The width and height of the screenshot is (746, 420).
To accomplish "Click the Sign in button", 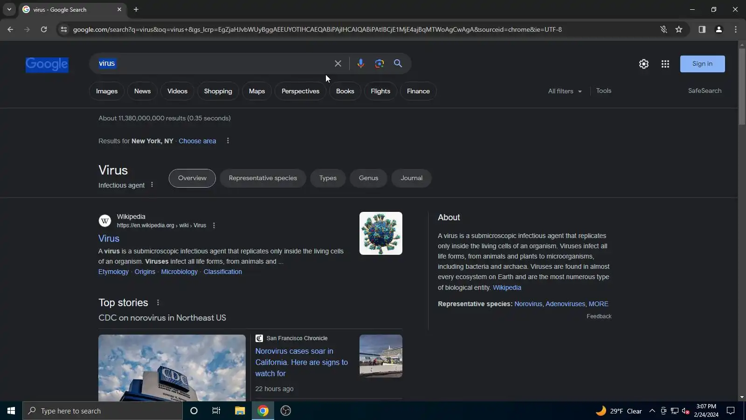I will click(702, 64).
